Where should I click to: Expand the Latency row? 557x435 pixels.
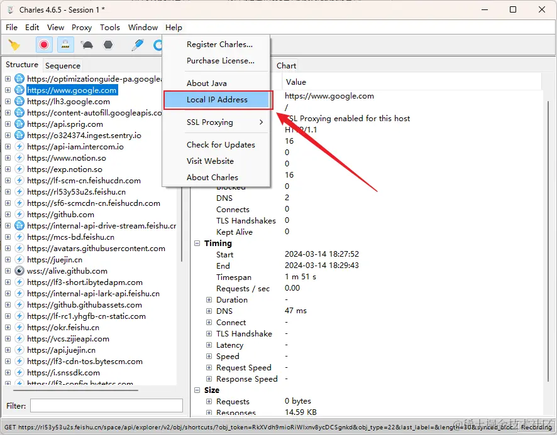209,345
